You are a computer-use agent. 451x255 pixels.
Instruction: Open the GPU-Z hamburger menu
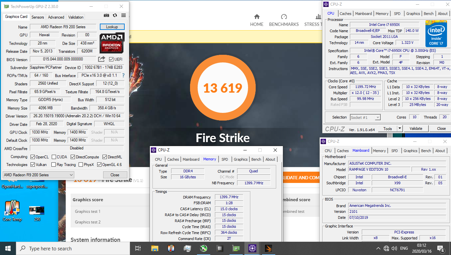pos(123,15)
